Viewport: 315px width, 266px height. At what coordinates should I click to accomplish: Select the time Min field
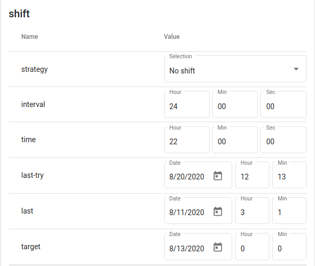tap(235, 140)
